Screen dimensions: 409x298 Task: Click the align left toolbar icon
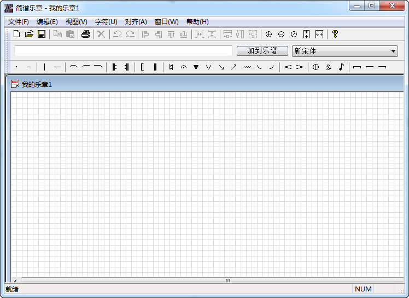(x=145, y=34)
